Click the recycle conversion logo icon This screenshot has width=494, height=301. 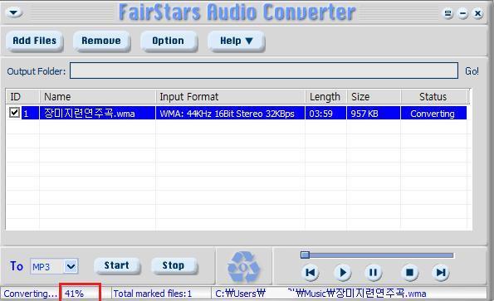point(243,266)
